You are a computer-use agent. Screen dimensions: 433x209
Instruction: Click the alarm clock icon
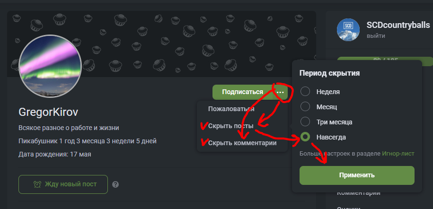coord(37,184)
